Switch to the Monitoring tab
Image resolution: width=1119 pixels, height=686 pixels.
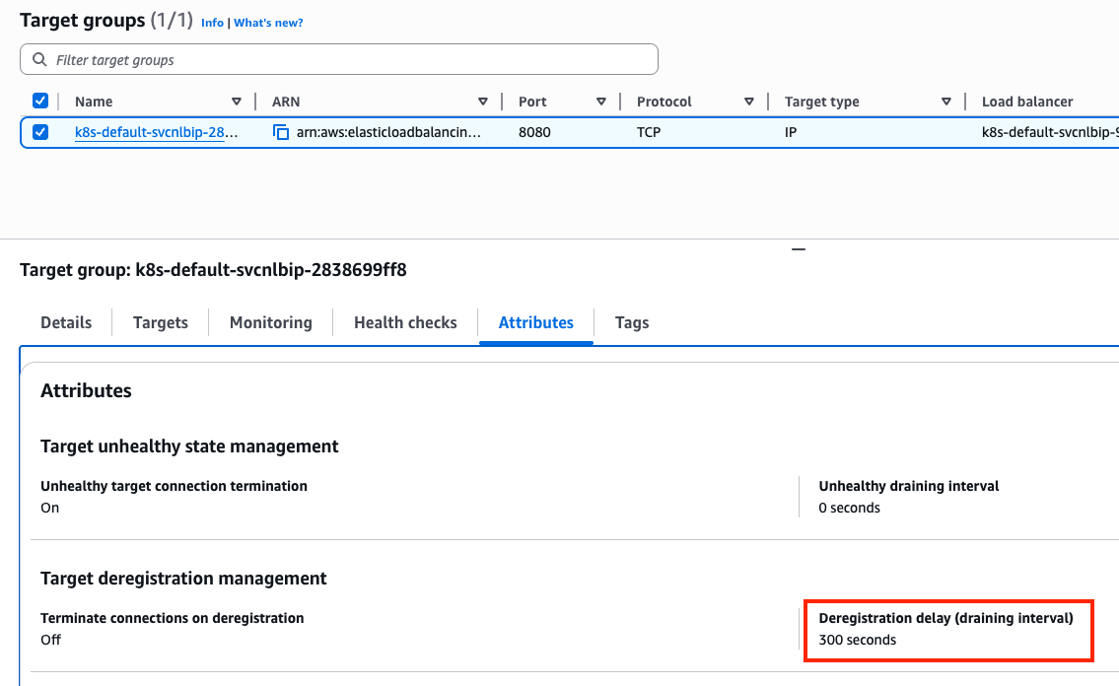click(x=270, y=322)
